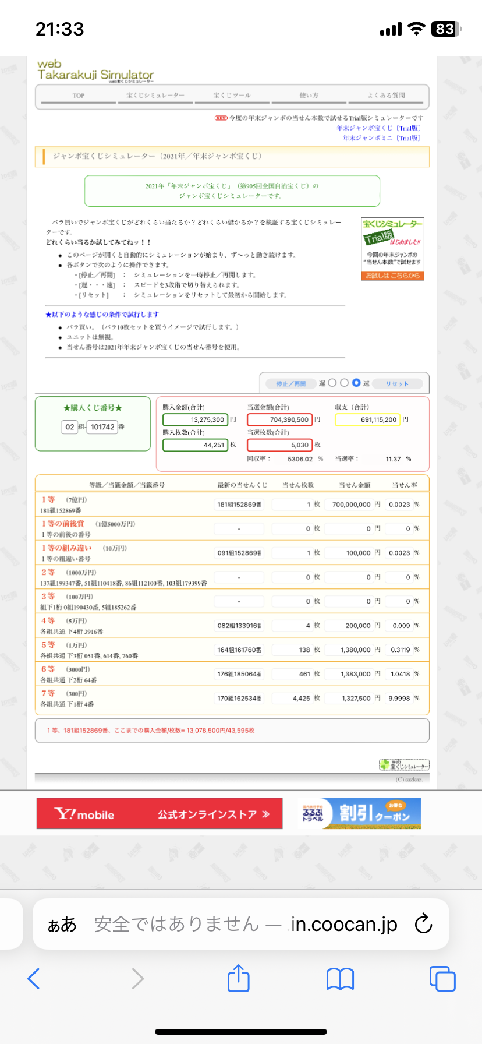Open the Safari share sheet icon
Screen dimensions: 482x1044
238,977
